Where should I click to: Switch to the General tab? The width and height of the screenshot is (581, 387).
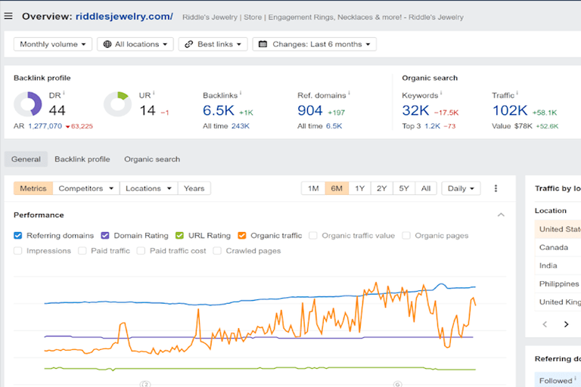point(26,159)
